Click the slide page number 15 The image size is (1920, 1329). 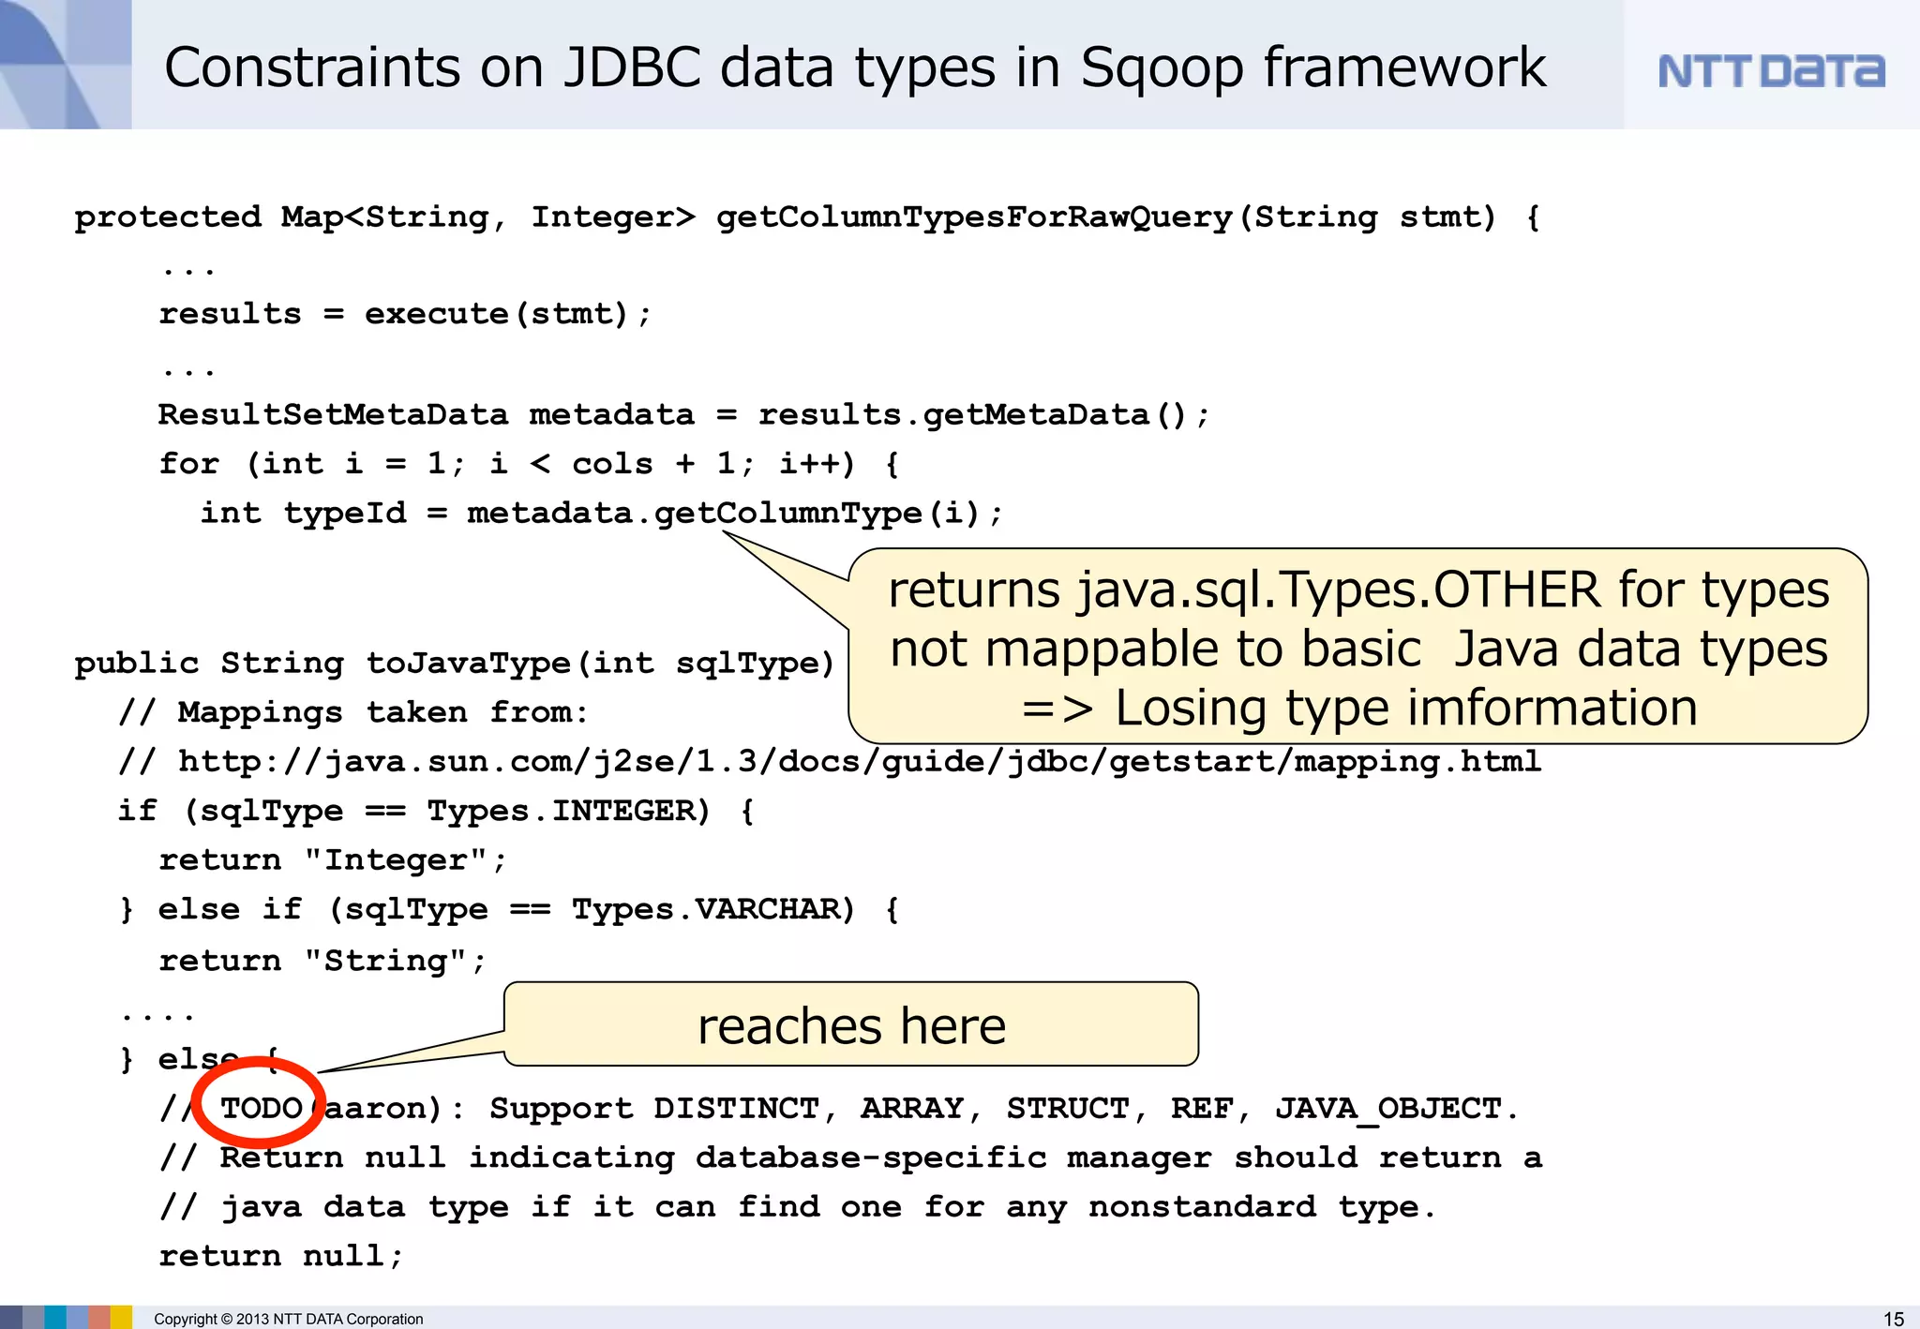1894,1319
